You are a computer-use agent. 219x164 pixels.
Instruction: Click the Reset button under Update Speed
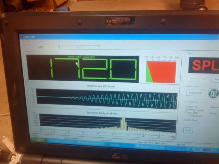pyautogui.click(x=188, y=130)
